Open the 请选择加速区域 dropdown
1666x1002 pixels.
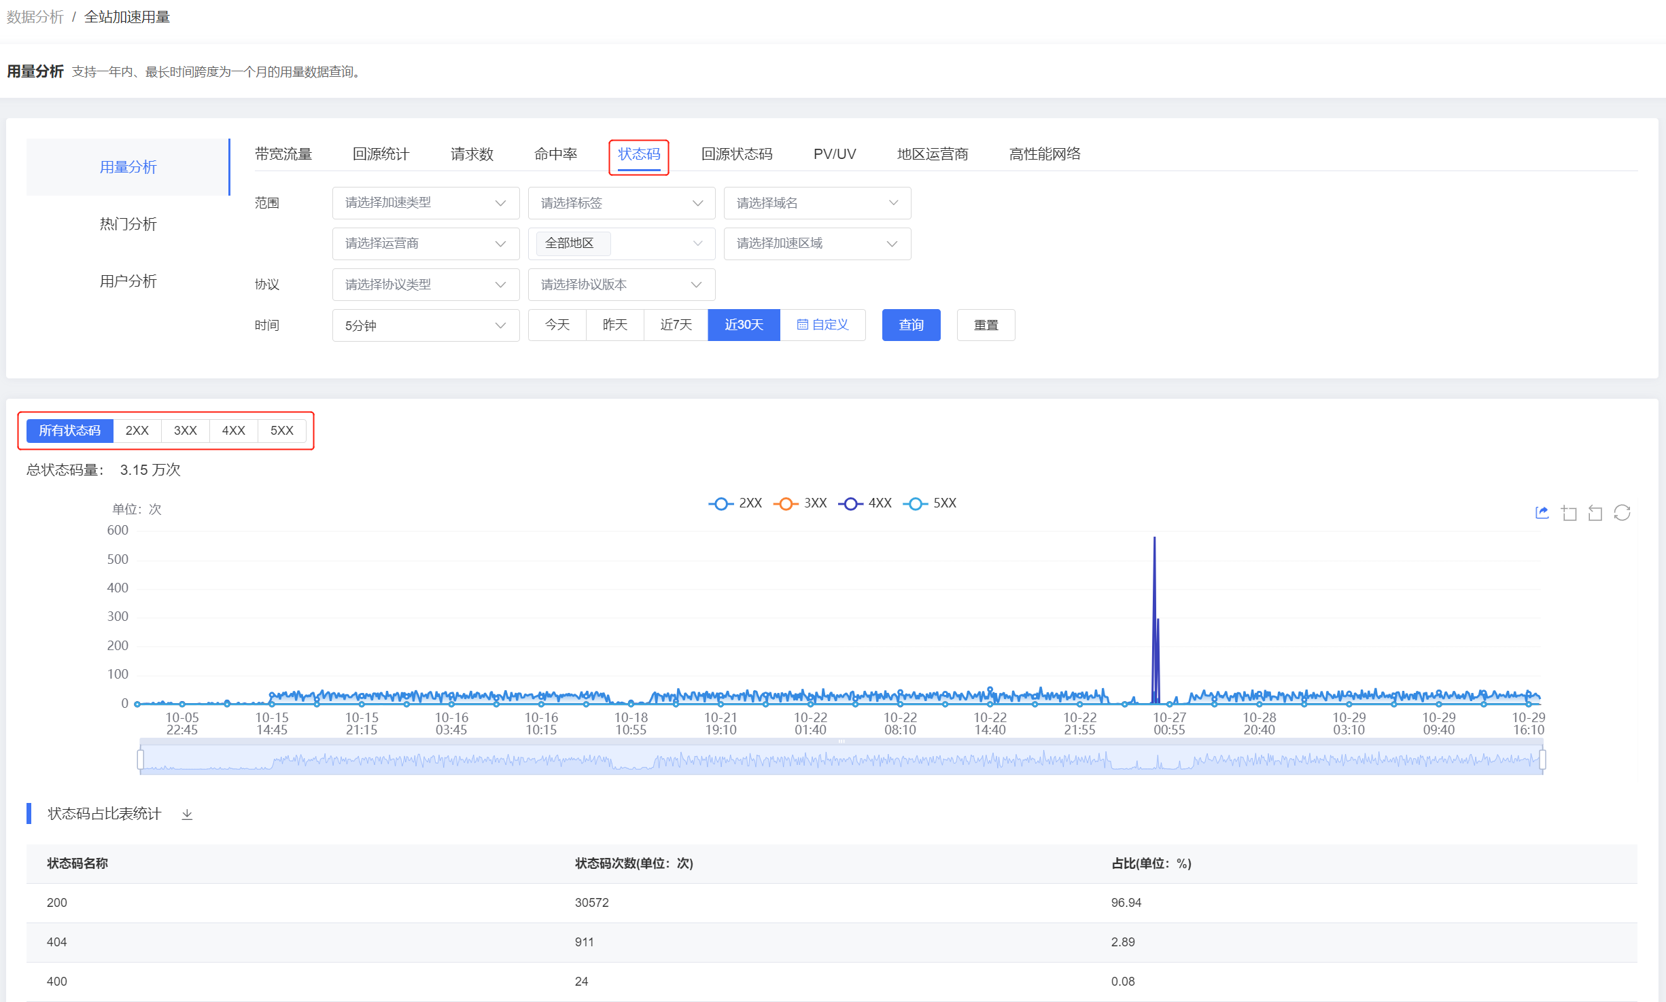click(817, 244)
